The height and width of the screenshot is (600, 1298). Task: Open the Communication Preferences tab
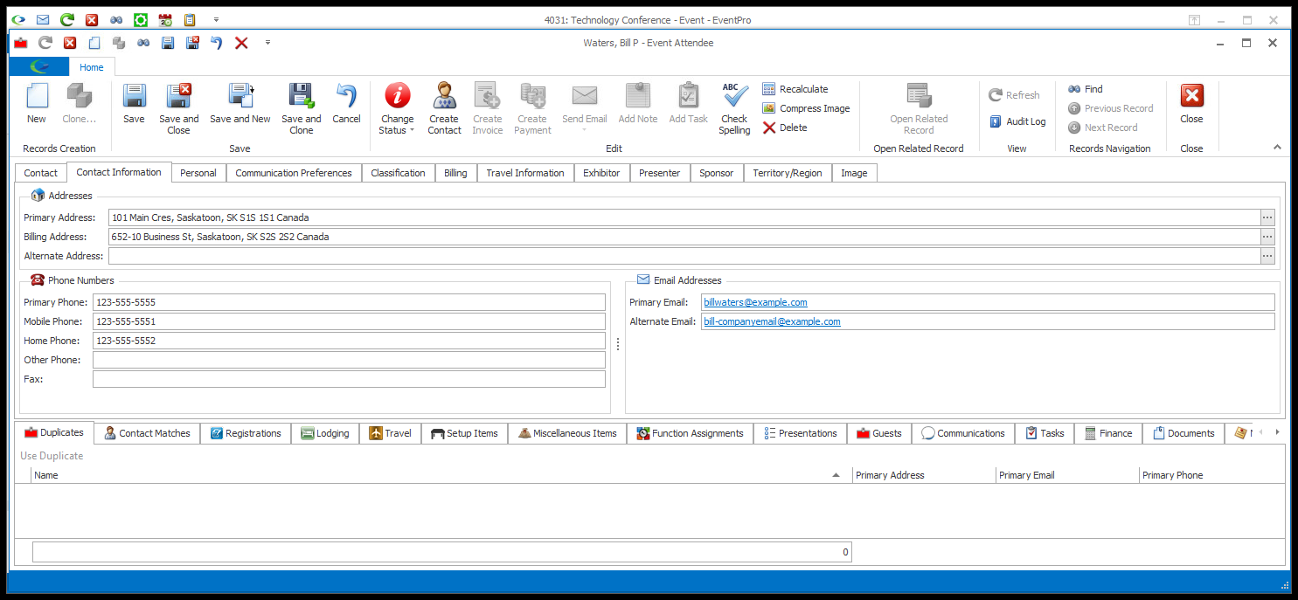click(x=294, y=173)
